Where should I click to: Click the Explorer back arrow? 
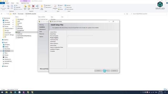(x=2, y=14)
